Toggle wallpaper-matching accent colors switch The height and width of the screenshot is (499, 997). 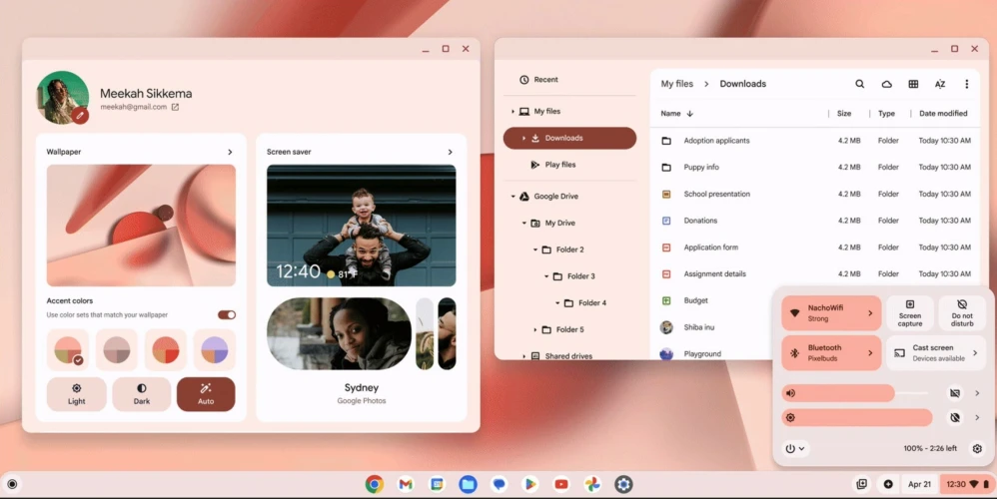click(227, 314)
